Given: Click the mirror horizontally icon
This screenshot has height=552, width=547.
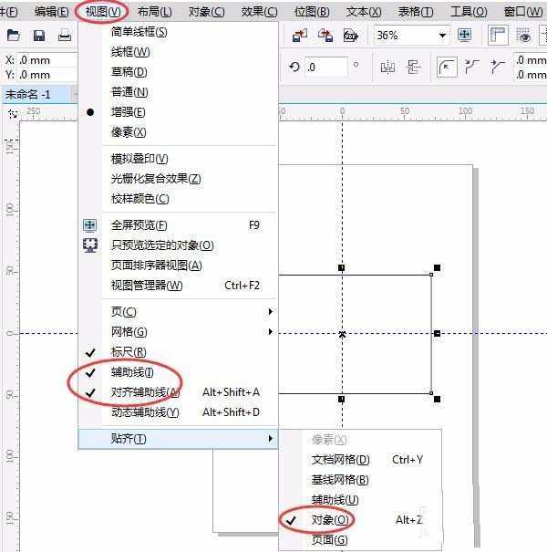Looking at the screenshot, I should click(387, 67).
